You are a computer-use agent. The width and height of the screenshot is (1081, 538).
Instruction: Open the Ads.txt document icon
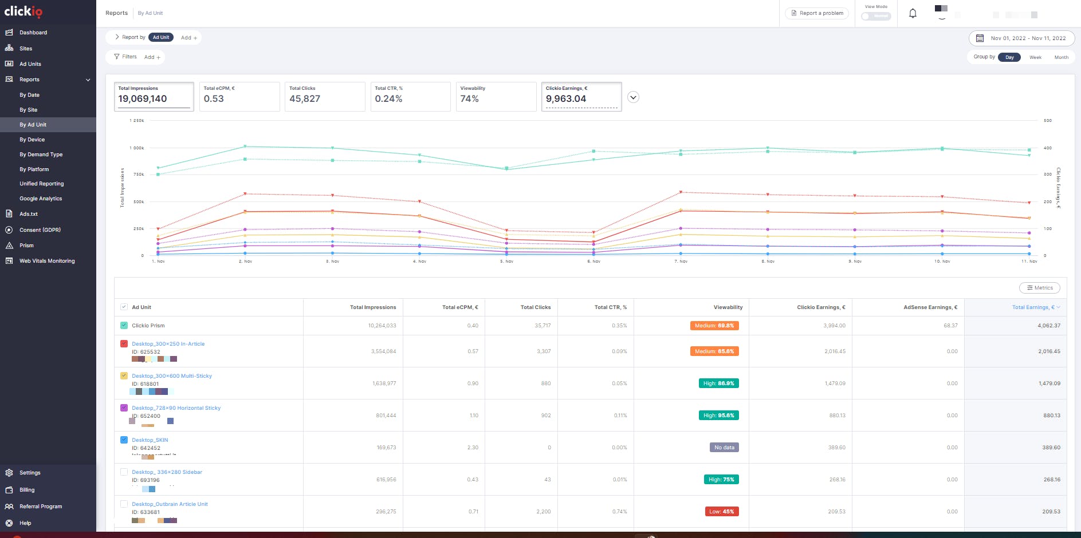coord(9,213)
